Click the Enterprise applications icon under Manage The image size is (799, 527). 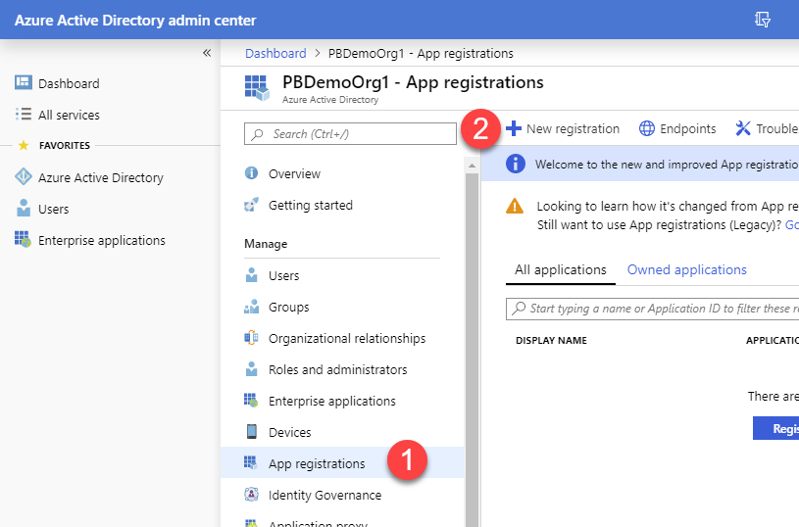(x=251, y=400)
